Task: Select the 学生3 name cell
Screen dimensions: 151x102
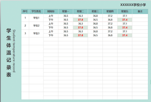Action: [36, 33]
